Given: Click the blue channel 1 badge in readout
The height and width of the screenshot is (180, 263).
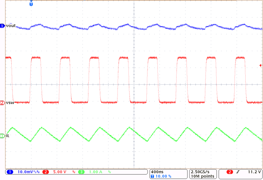Looking at the screenshot, I should (x=10, y=172).
